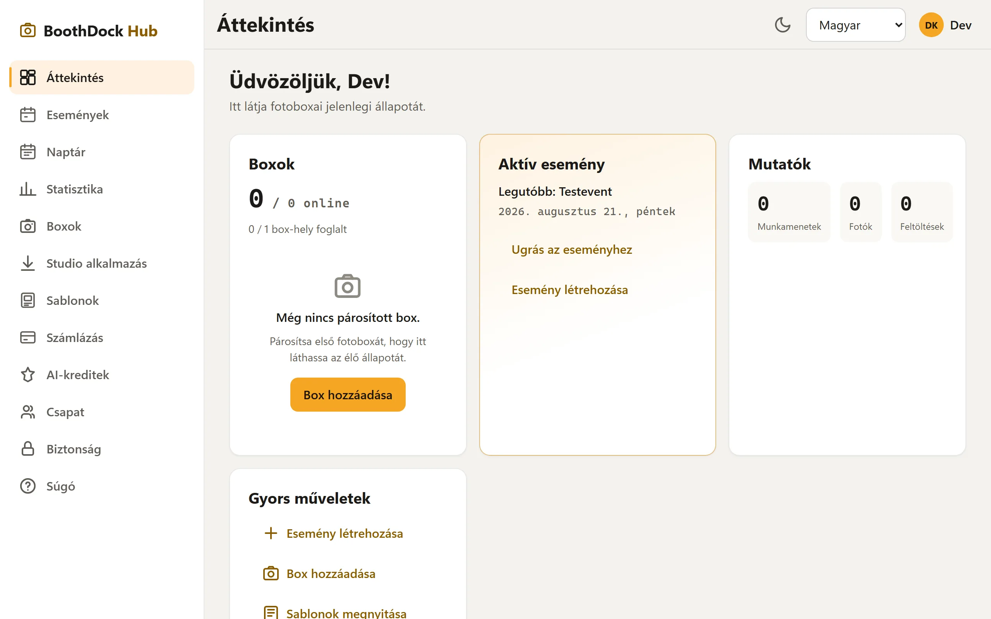The width and height of the screenshot is (991, 619).
Task: Click the Sablonok template icon
Action: tap(28, 301)
